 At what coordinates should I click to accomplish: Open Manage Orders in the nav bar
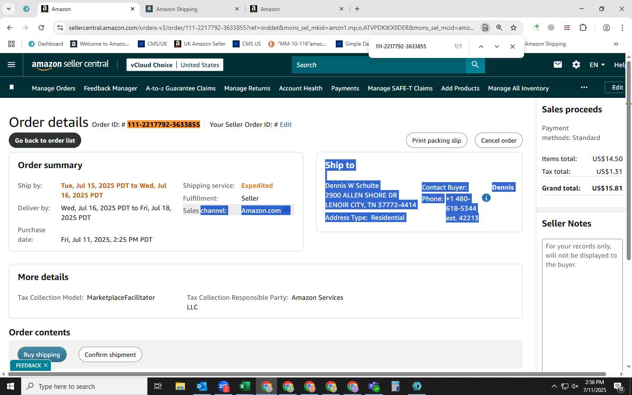[x=54, y=88]
